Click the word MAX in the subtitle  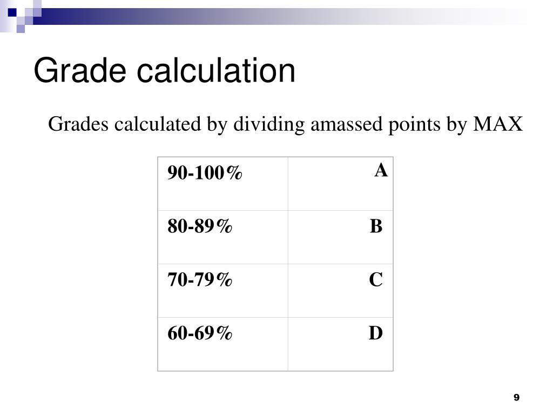[x=497, y=124]
